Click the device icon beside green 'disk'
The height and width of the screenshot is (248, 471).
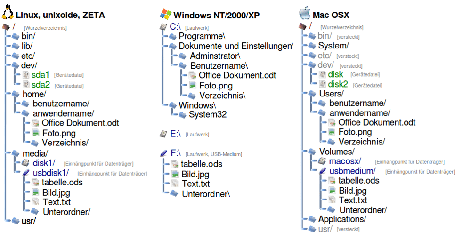(x=322, y=74)
